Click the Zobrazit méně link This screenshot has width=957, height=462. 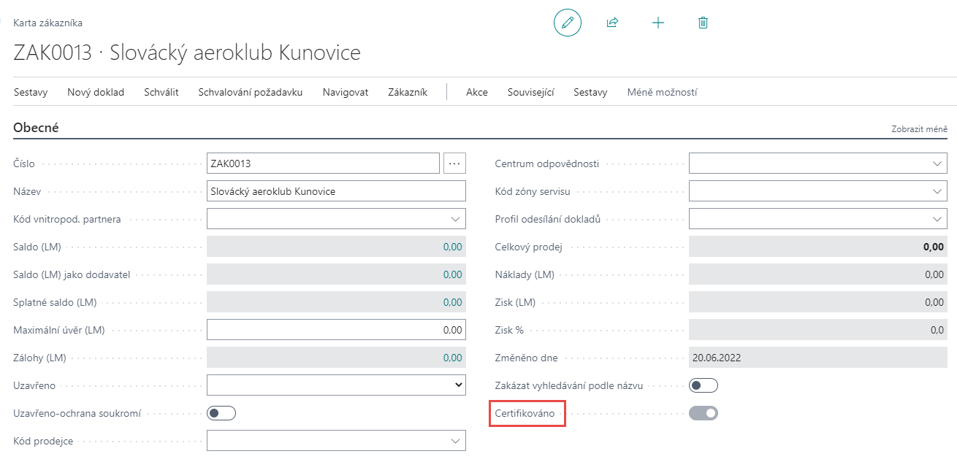click(x=918, y=129)
